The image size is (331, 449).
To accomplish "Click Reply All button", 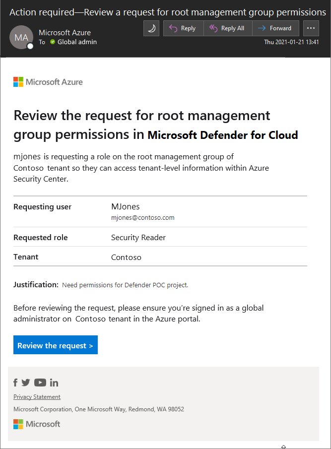I will click(x=228, y=28).
